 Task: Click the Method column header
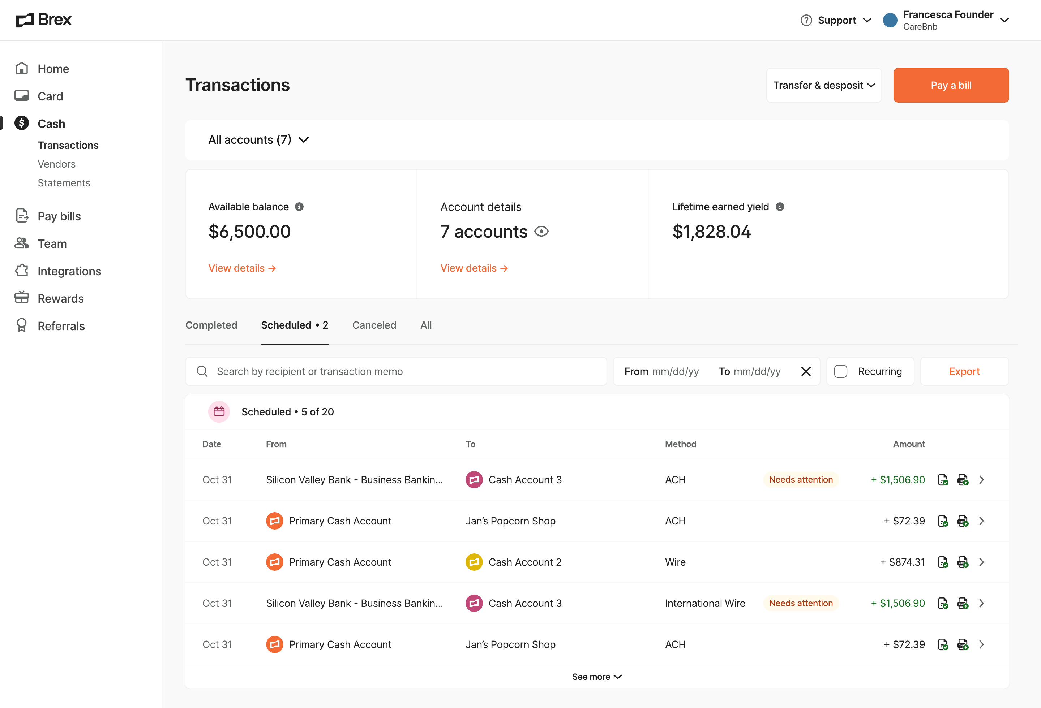680,444
